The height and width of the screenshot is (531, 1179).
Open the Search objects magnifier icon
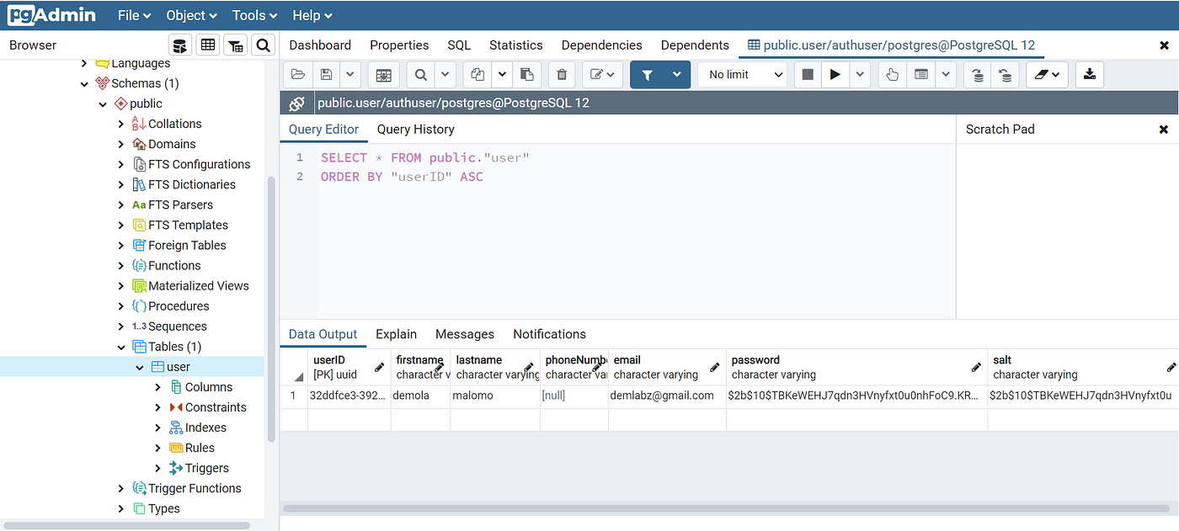(263, 44)
